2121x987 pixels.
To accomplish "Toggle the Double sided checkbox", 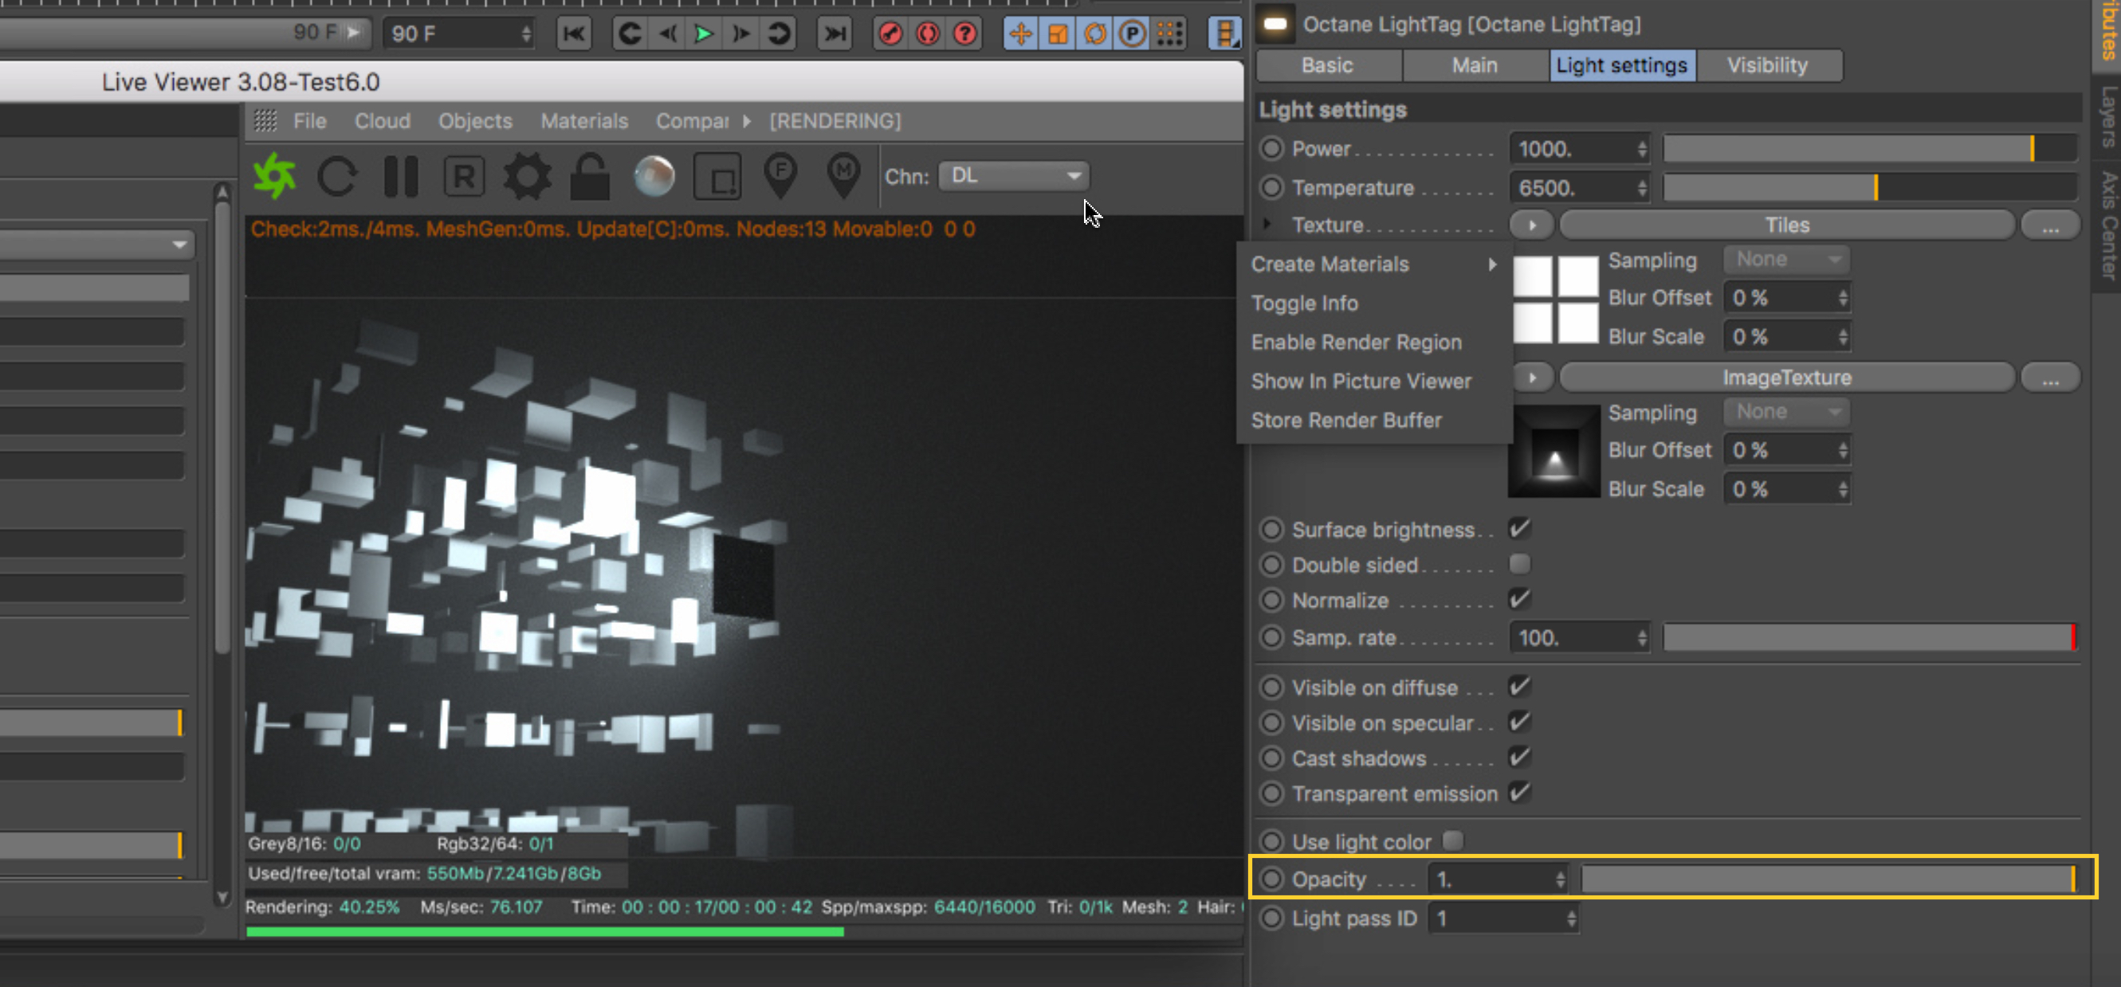I will [x=1519, y=564].
